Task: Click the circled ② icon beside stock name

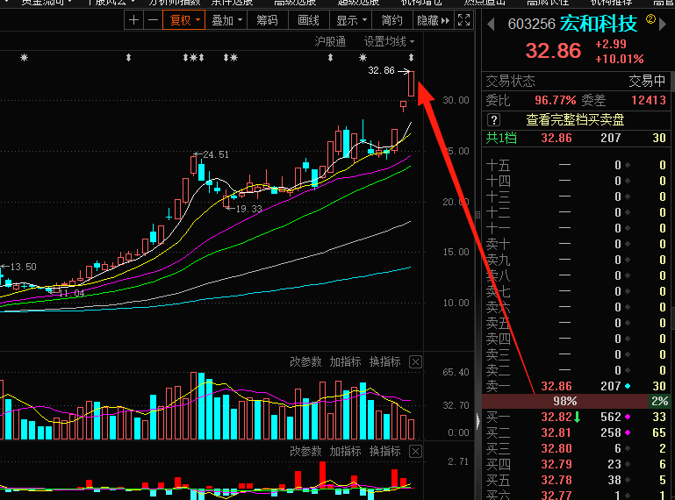Action: click(x=650, y=19)
